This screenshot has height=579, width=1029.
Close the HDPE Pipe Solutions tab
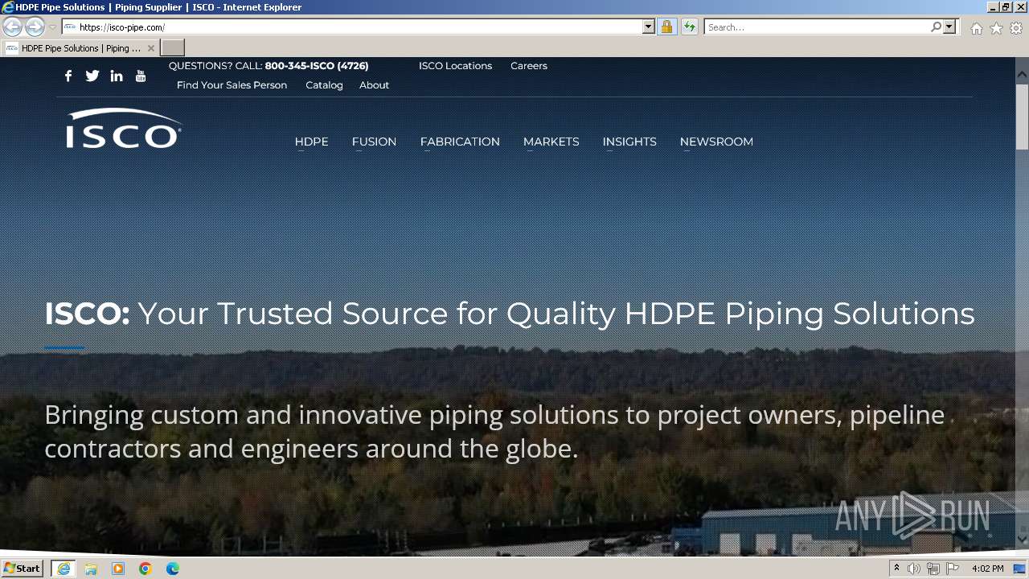(x=151, y=48)
